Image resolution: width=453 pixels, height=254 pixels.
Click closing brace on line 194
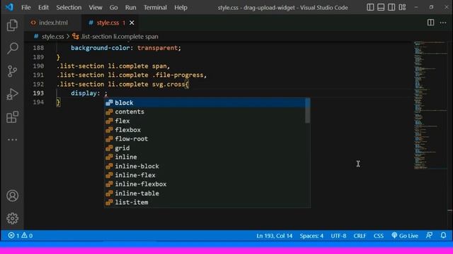point(58,102)
